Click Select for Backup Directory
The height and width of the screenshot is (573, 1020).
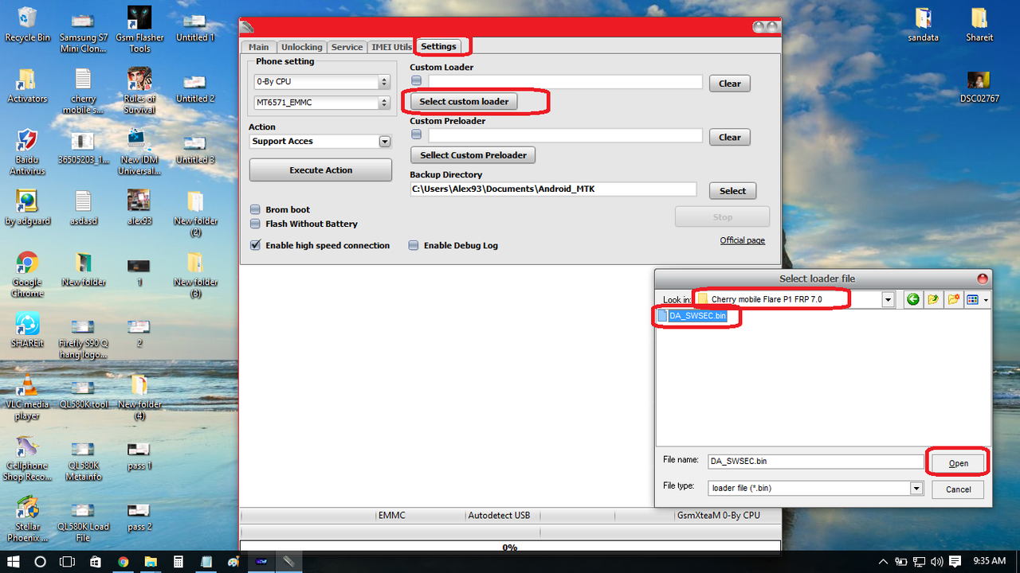pyautogui.click(x=733, y=191)
